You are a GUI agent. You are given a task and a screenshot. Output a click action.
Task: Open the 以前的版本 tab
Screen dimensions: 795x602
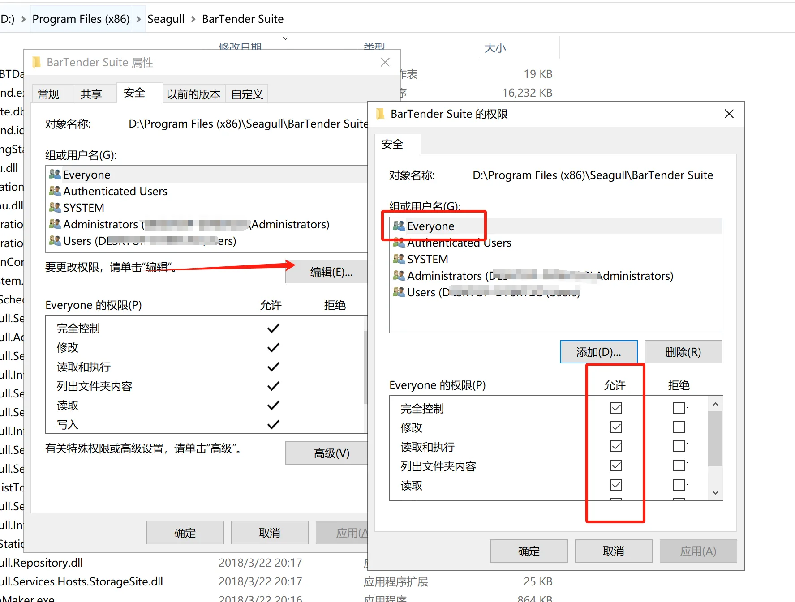click(193, 94)
